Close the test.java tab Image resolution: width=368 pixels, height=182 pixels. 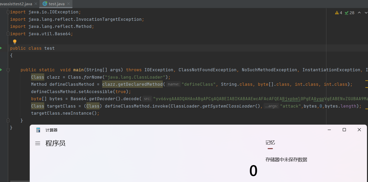(x=68, y=4)
